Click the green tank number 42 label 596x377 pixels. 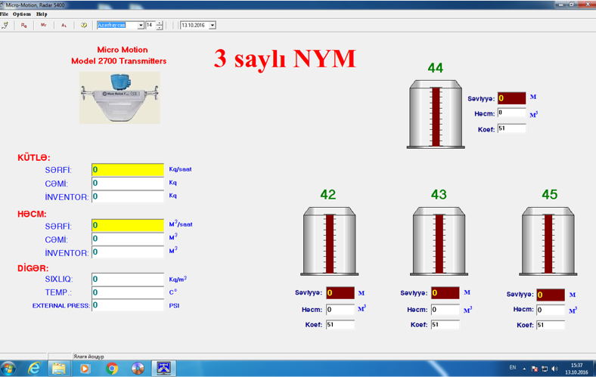[x=327, y=194]
